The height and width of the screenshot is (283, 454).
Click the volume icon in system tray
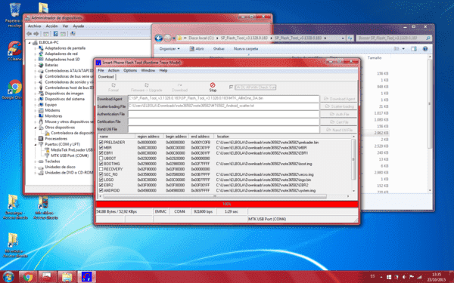pos(404,277)
